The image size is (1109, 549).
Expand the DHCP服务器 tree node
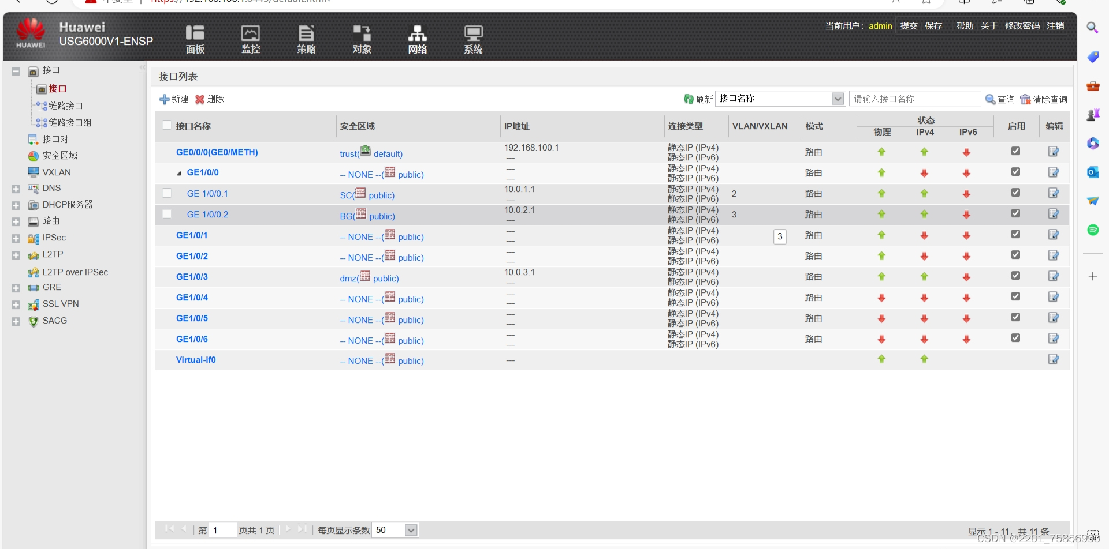pos(16,205)
